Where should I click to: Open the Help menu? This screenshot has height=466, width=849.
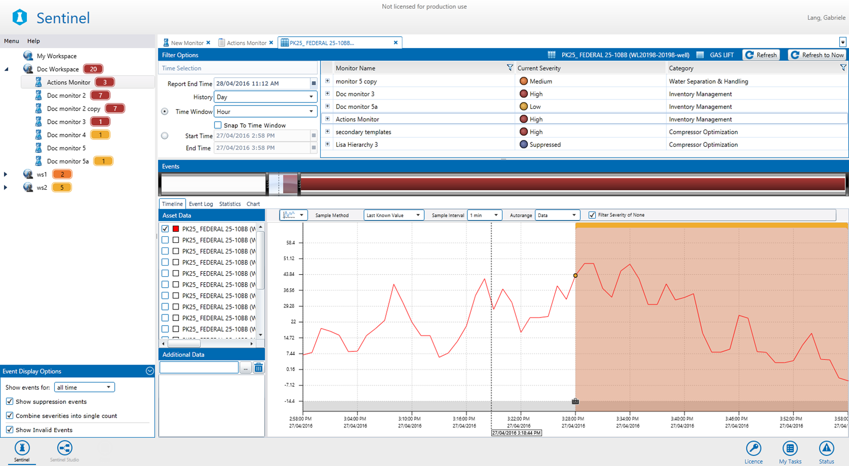pos(33,41)
